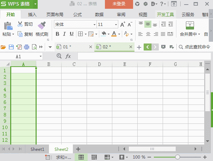Screen dimensions: 213x161
Task: Cut selection with scissors icon
Action: pos(20,24)
